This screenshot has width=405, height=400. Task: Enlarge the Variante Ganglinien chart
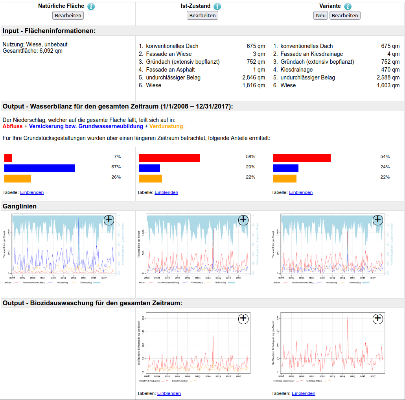[378, 220]
